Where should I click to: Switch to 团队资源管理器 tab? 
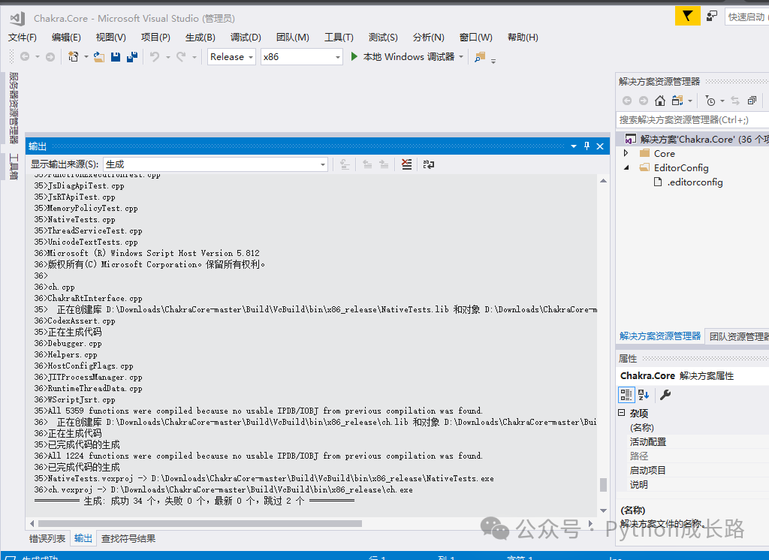click(739, 336)
